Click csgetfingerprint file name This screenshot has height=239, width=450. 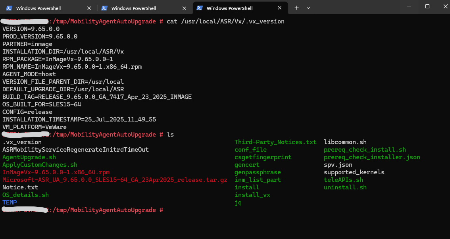[263, 157]
